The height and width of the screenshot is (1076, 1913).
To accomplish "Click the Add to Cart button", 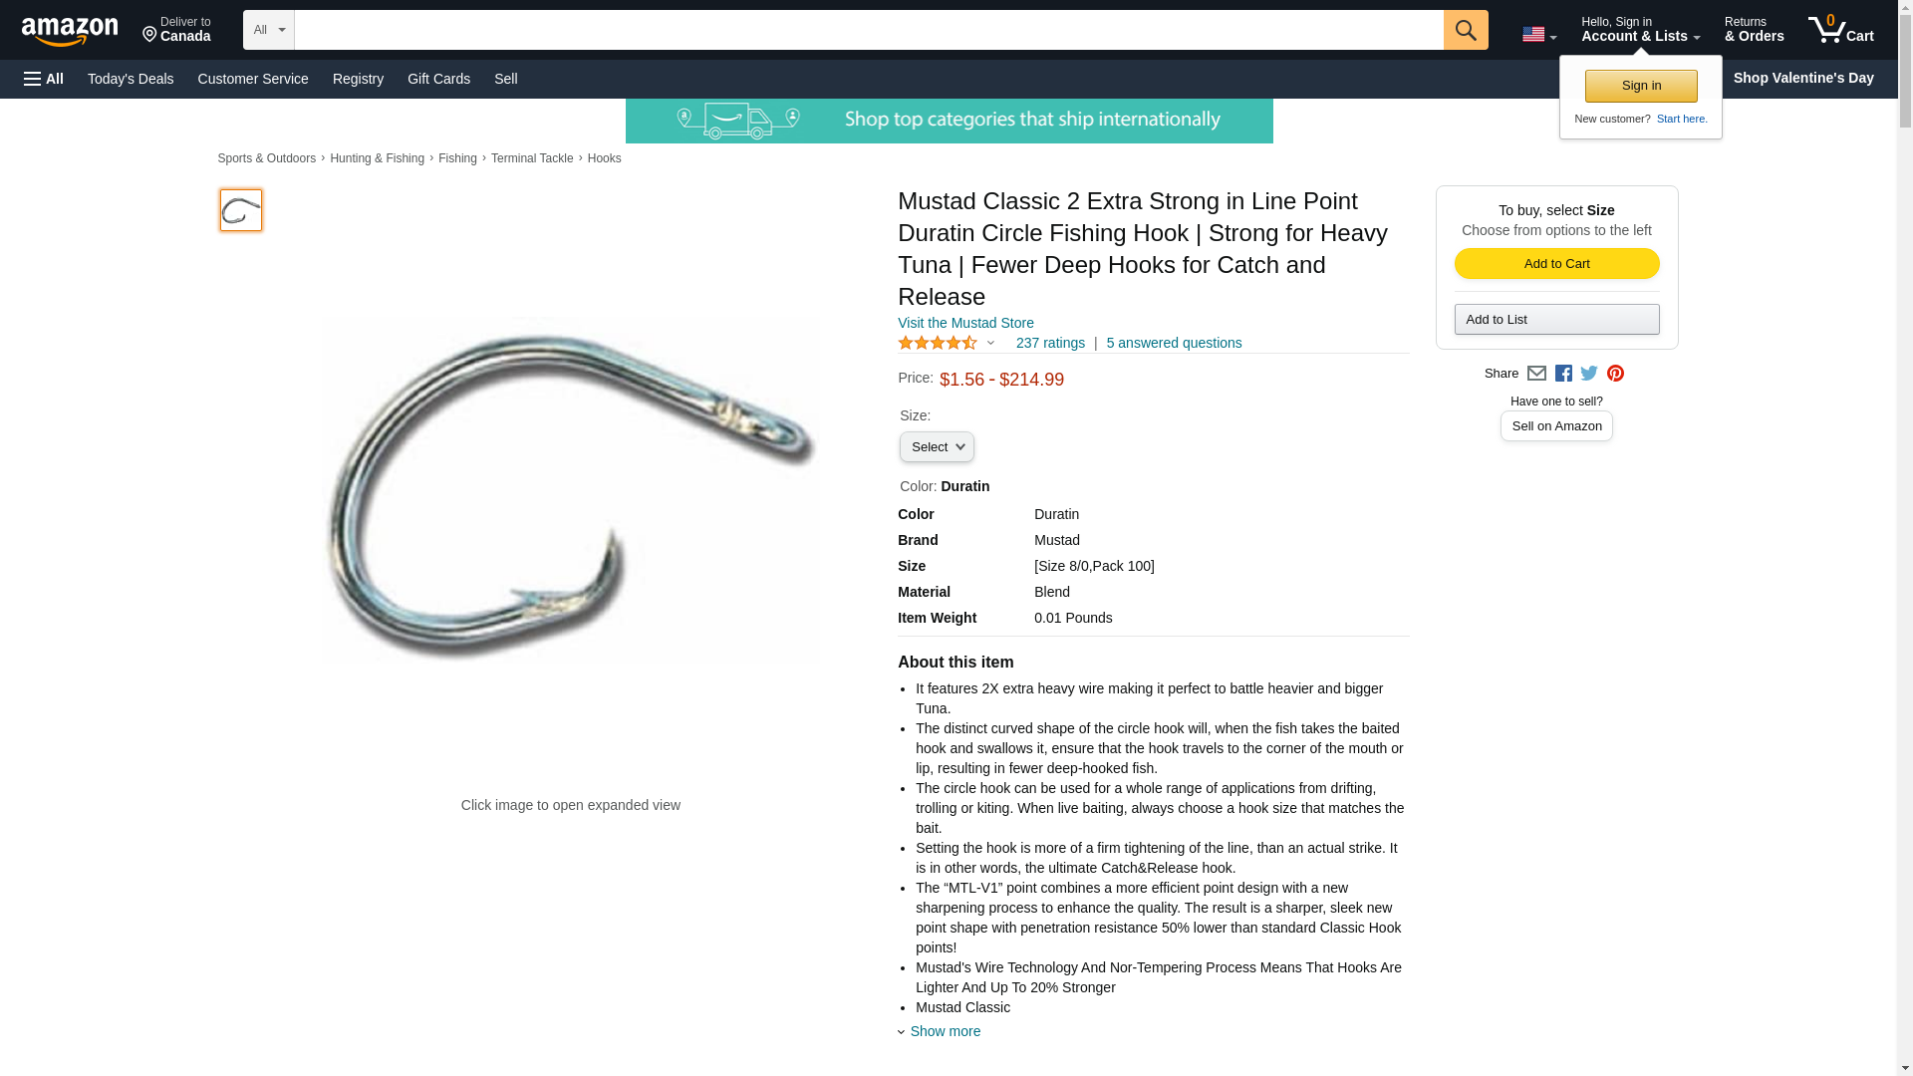I will [x=1556, y=264].
